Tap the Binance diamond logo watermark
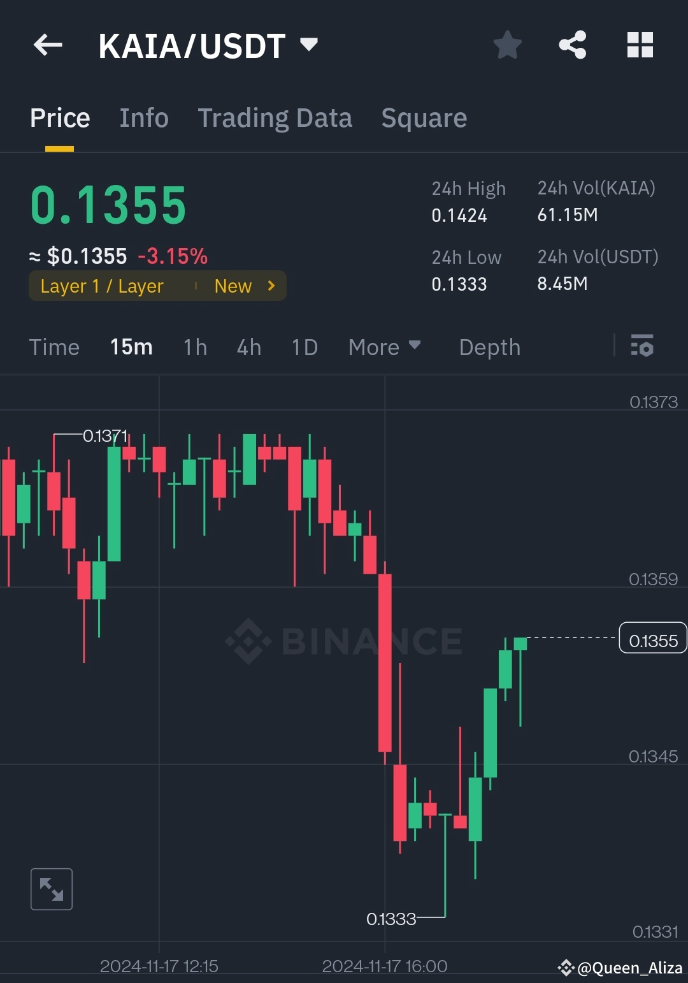This screenshot has height=983, width=688. [248, 640]
